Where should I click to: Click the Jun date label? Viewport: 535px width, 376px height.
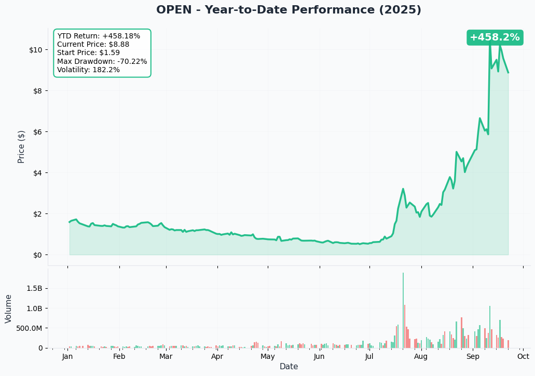coord(319,357)
